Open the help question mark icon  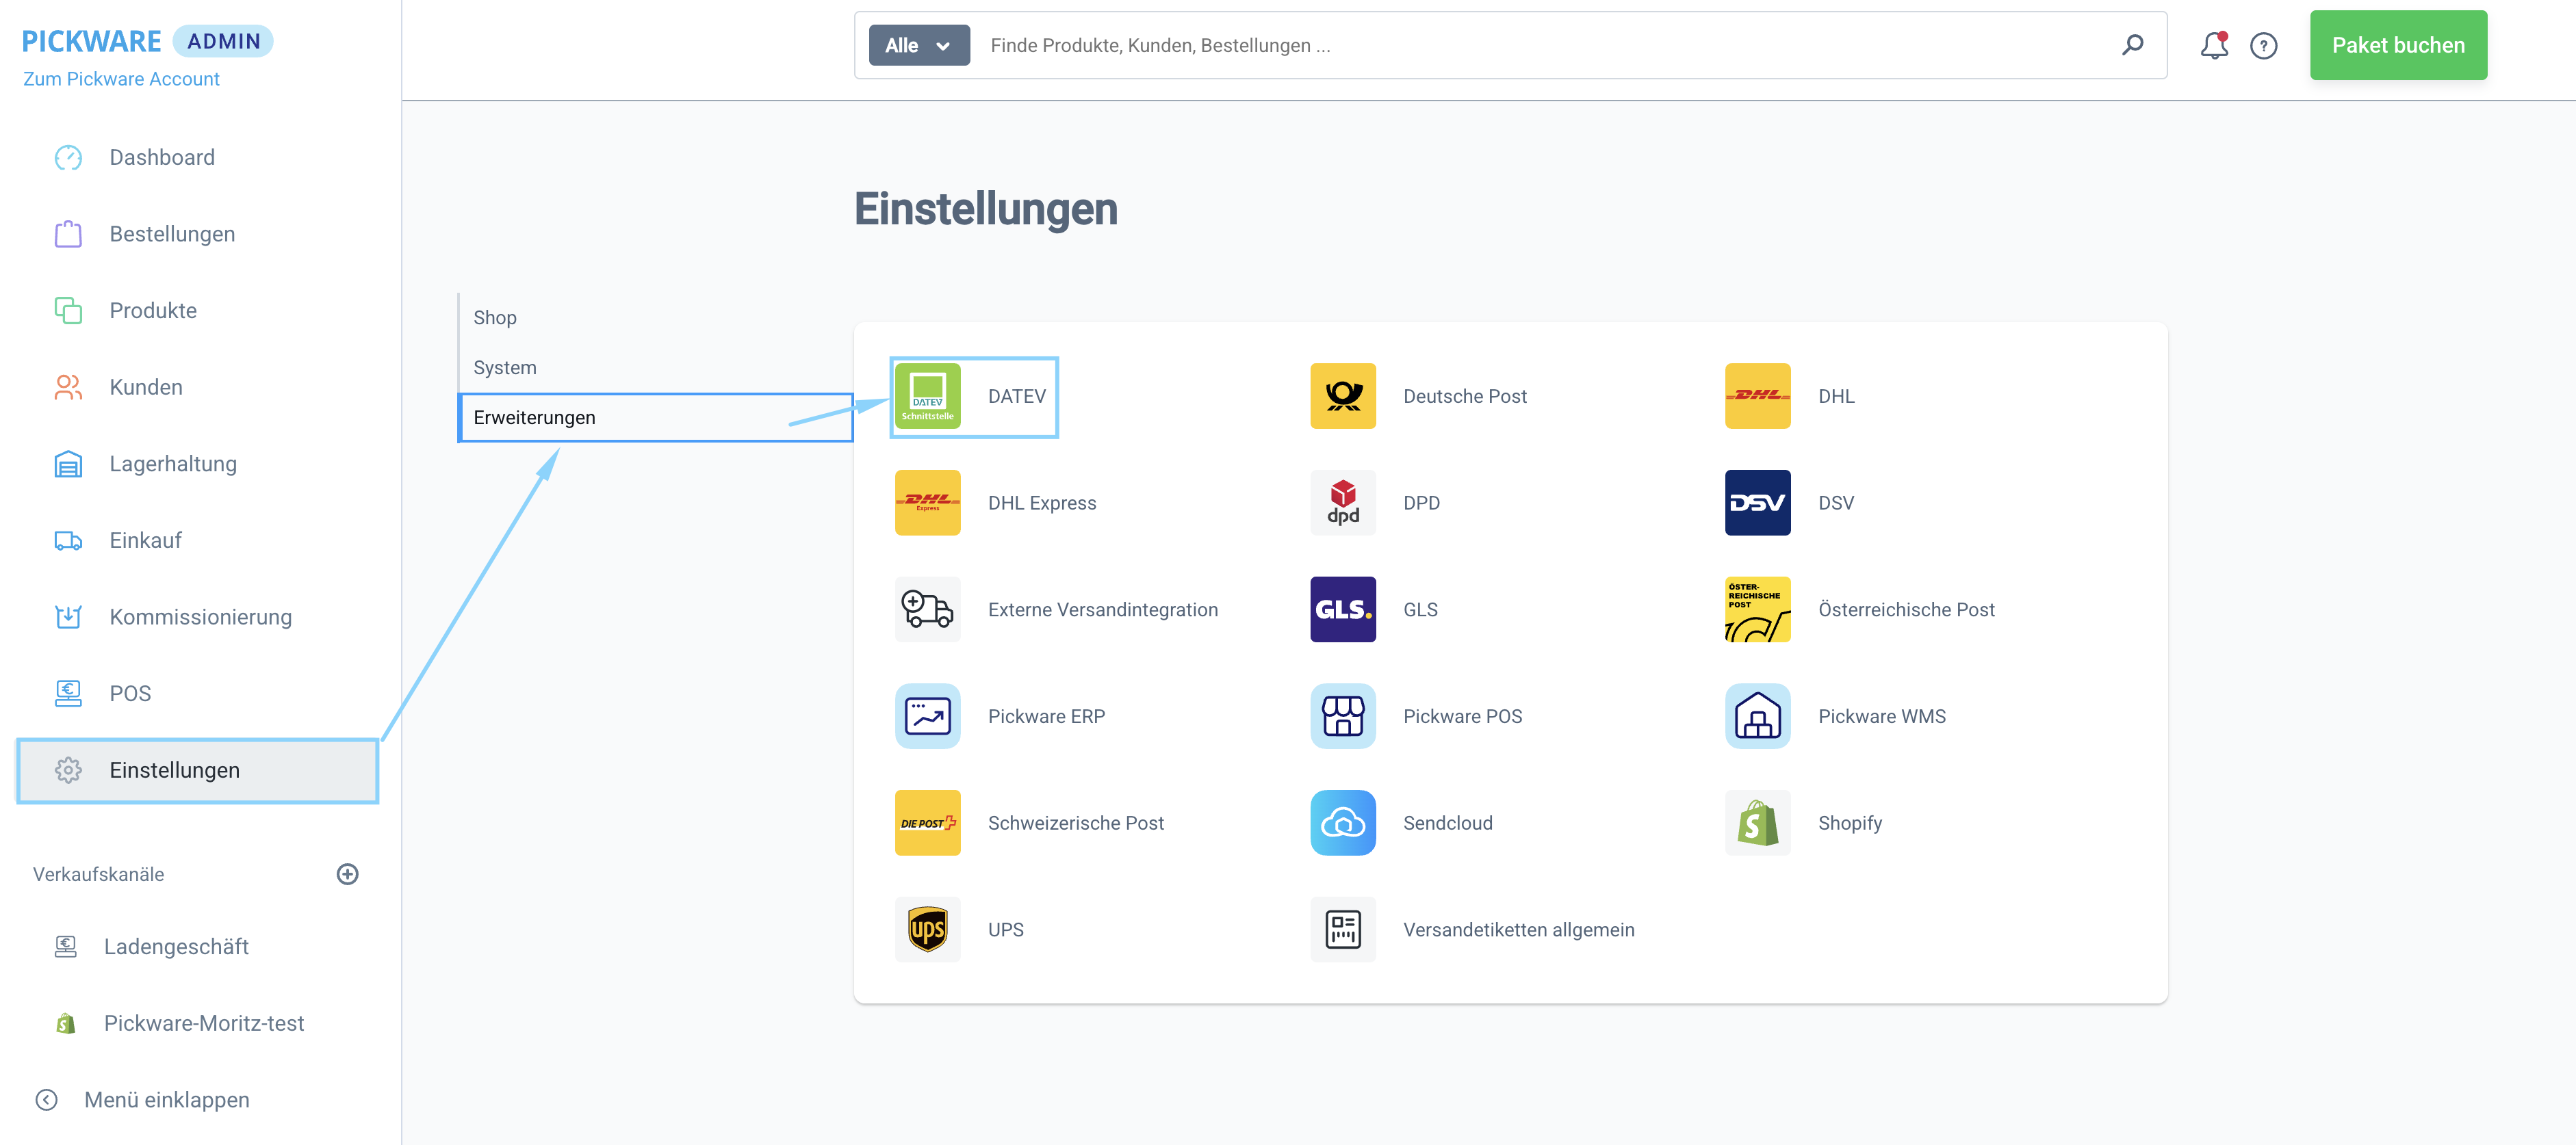(x=2263, y=46)
